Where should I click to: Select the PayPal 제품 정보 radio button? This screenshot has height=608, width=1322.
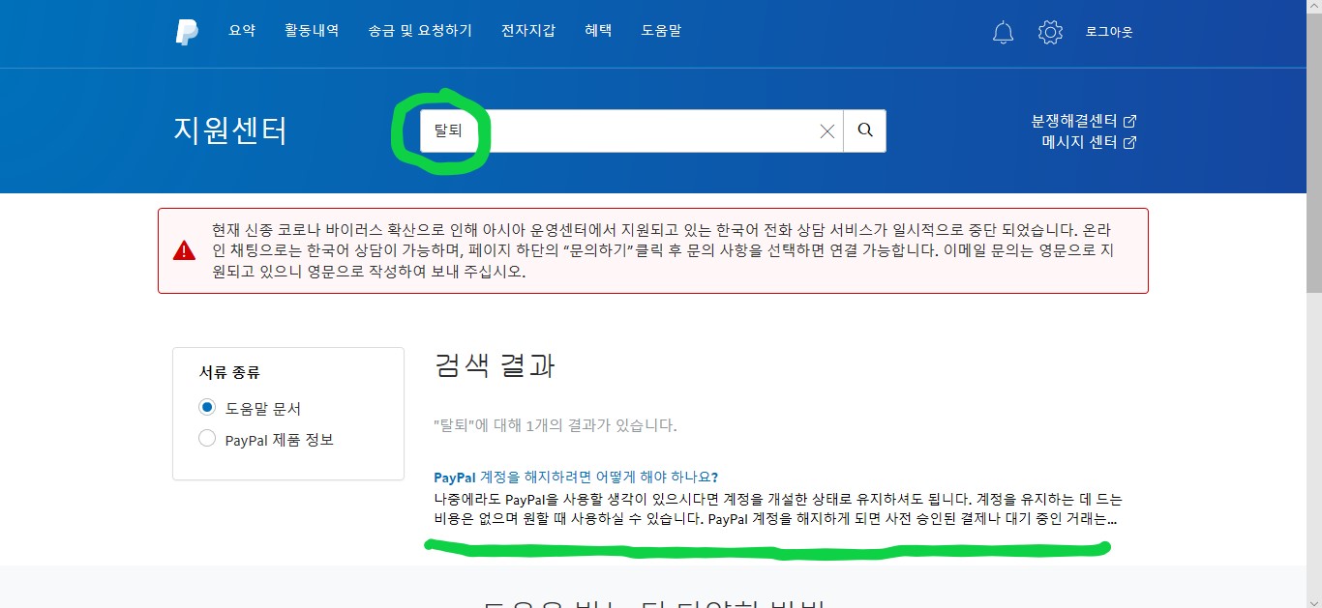tap(206, 439)
